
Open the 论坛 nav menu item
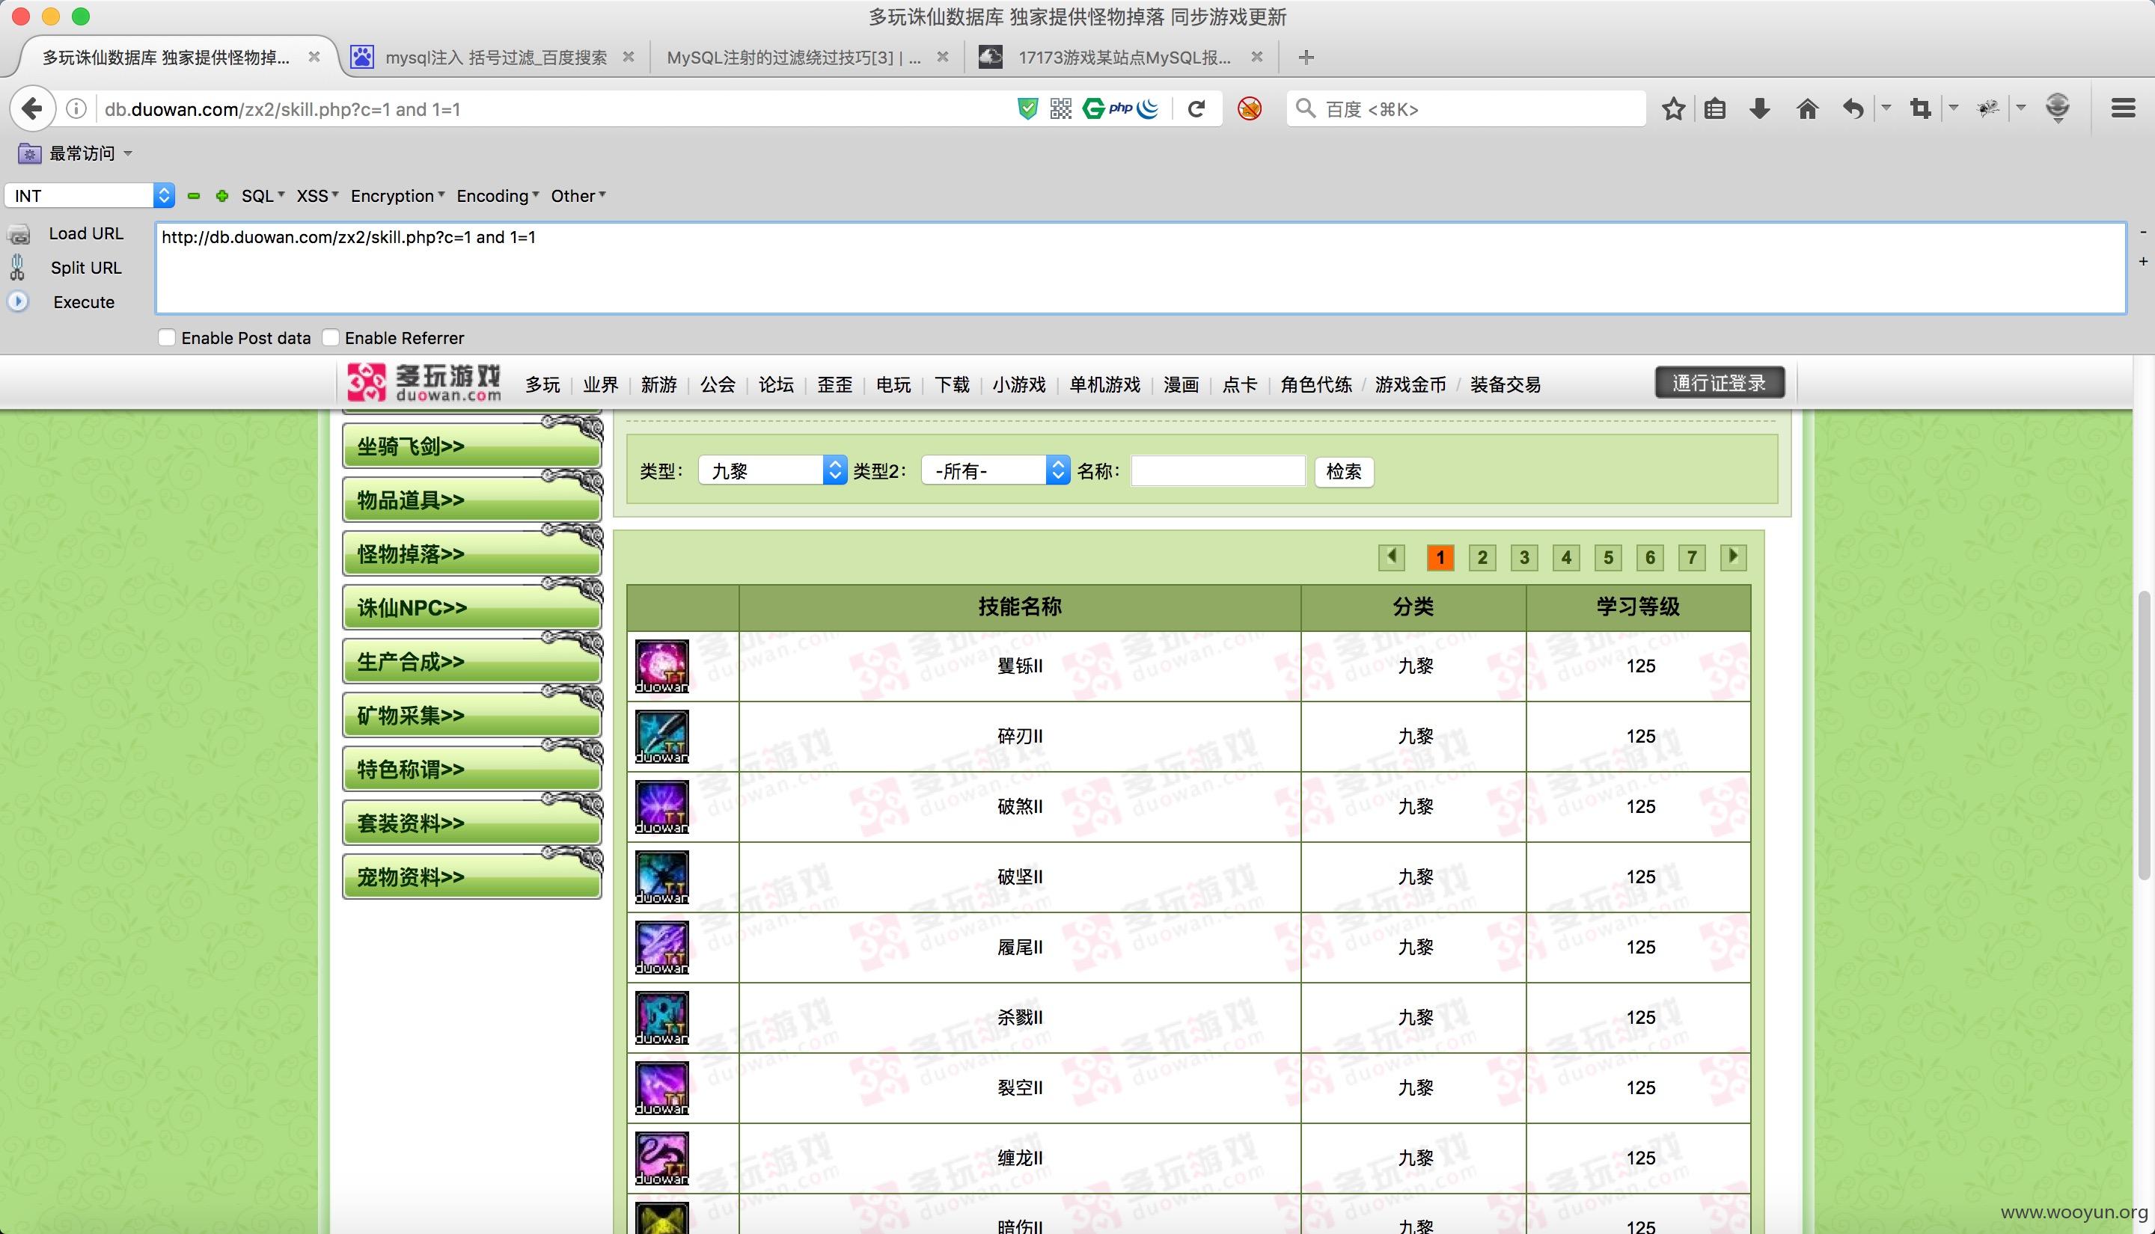point(776,384)
